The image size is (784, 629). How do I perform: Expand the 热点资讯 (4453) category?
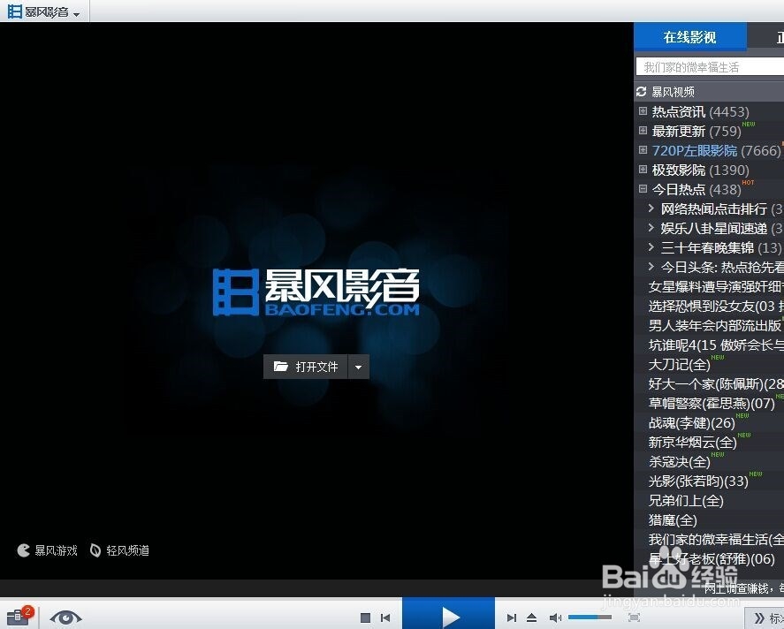point(643,111)
